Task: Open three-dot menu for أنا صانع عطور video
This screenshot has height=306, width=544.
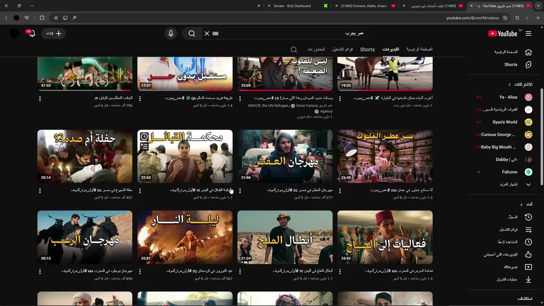Action: coord(340,191)
